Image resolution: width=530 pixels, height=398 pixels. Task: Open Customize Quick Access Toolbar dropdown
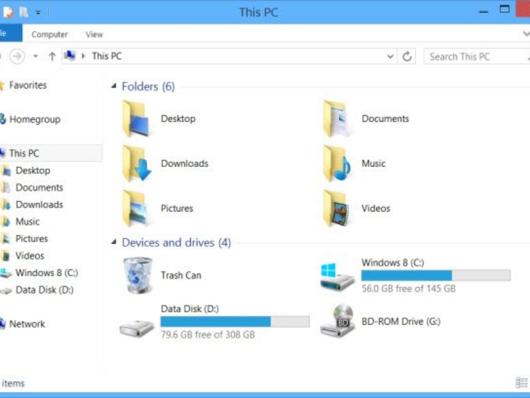(x=38, y=12)
